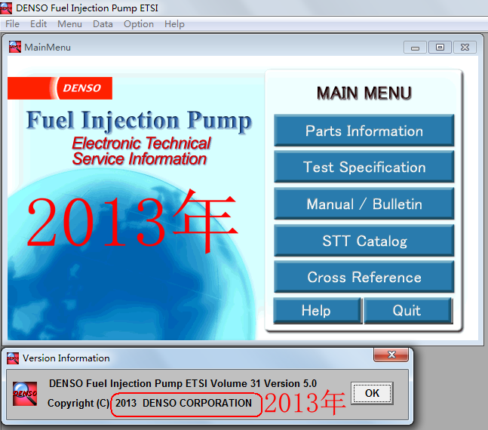Viewport: 488px width, 430px height.
Task: Open the File menu
Action: point(13,24)
